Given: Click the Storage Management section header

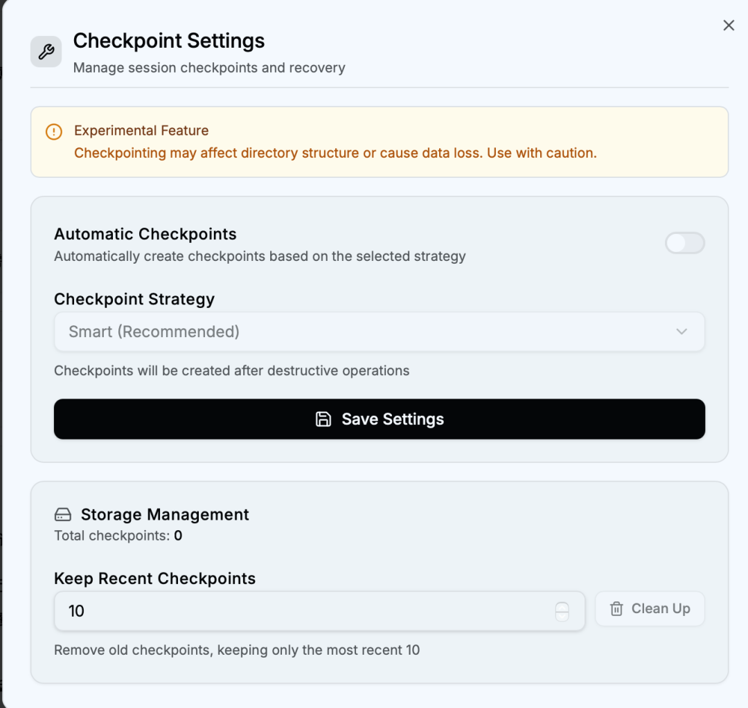Looking at the screenshot, I should click(x=165, y=514).
